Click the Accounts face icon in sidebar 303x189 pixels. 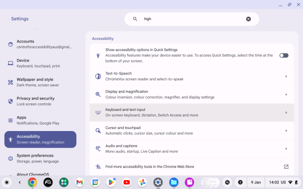[11, 44]
